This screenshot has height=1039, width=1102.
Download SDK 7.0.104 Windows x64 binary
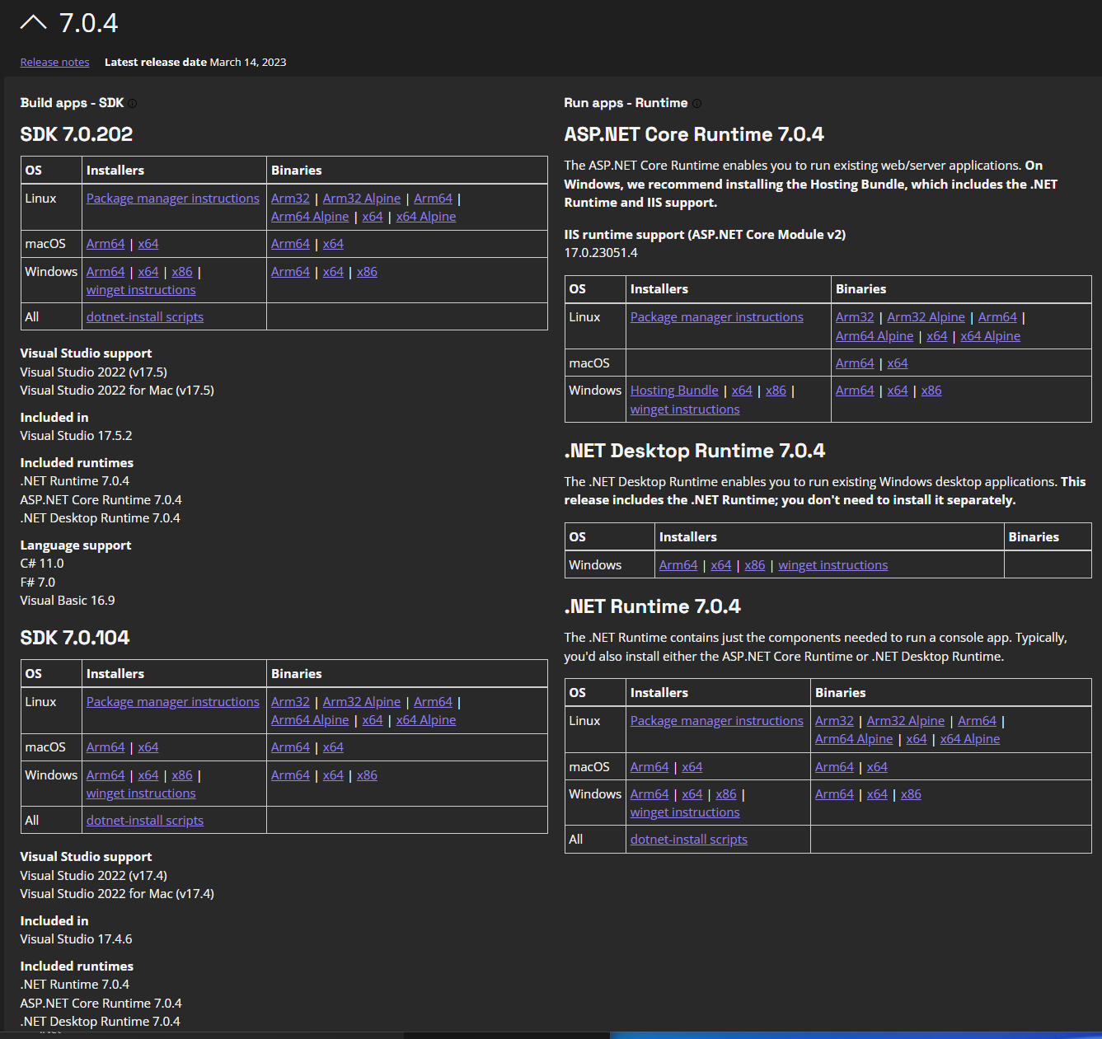(x=333, y=775)
